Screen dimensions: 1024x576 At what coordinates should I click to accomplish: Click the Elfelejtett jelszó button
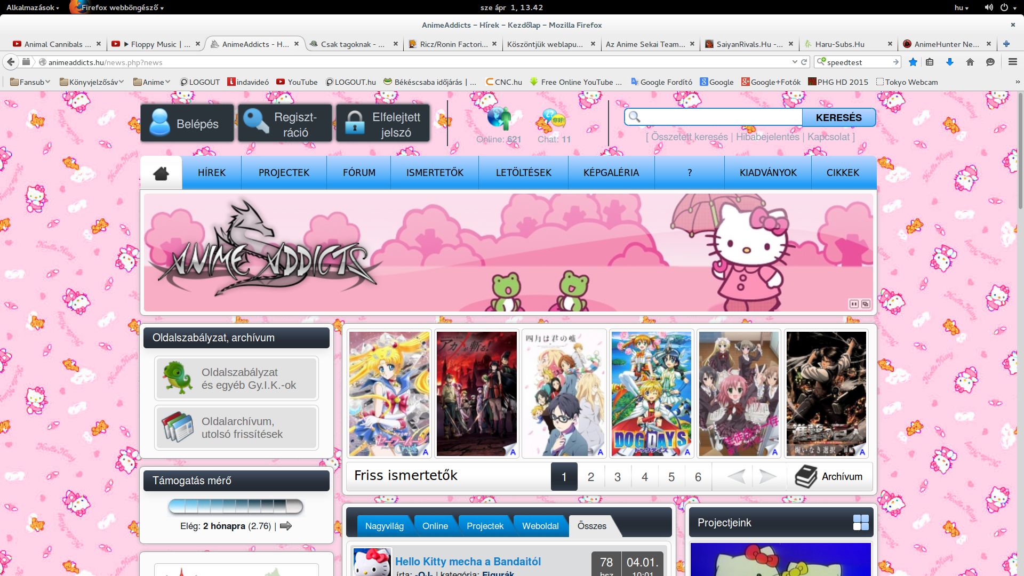pos(383,123)
